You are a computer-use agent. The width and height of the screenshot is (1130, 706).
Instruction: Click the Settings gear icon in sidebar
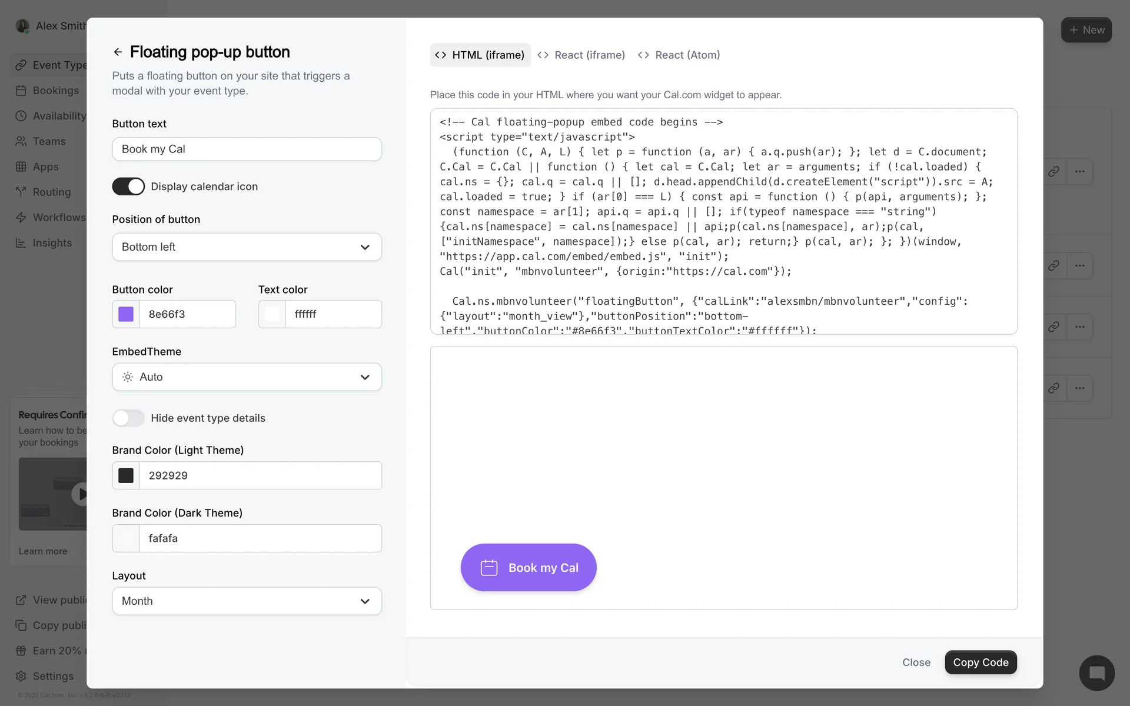pyautogui.click(x=21, y=676)
